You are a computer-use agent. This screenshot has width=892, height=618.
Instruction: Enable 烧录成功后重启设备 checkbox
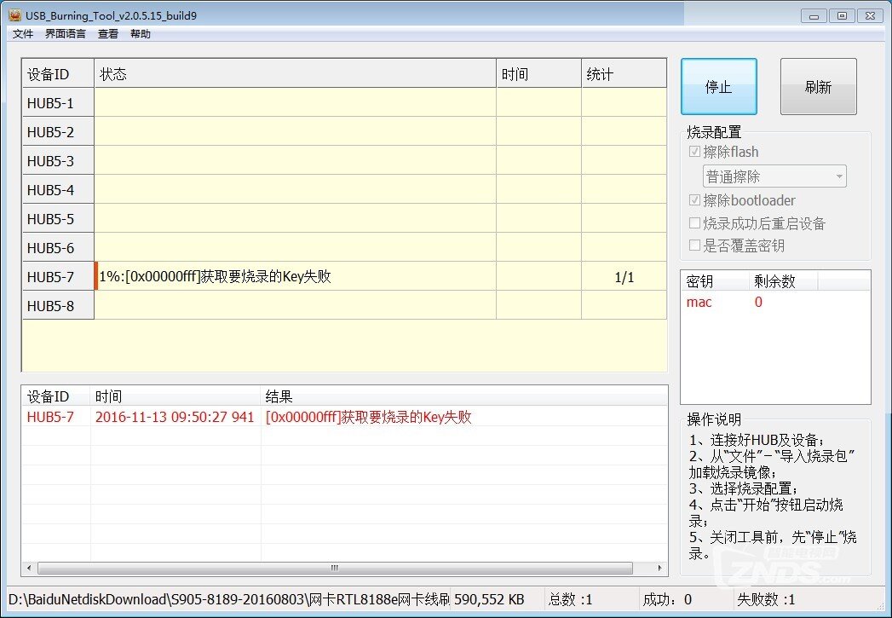tap(695, 223)
